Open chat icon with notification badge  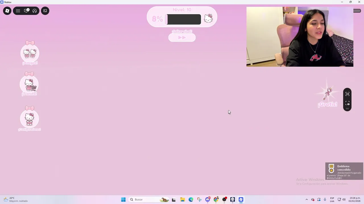point(26,11)
